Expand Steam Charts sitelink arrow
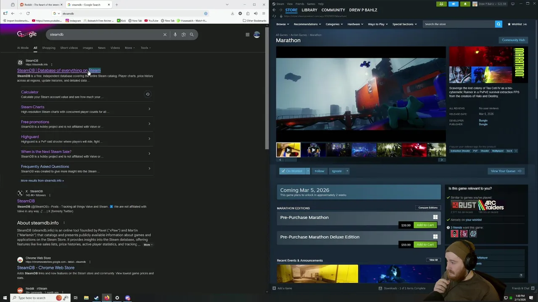Screen dimensions: 538x302 [149, 109]
